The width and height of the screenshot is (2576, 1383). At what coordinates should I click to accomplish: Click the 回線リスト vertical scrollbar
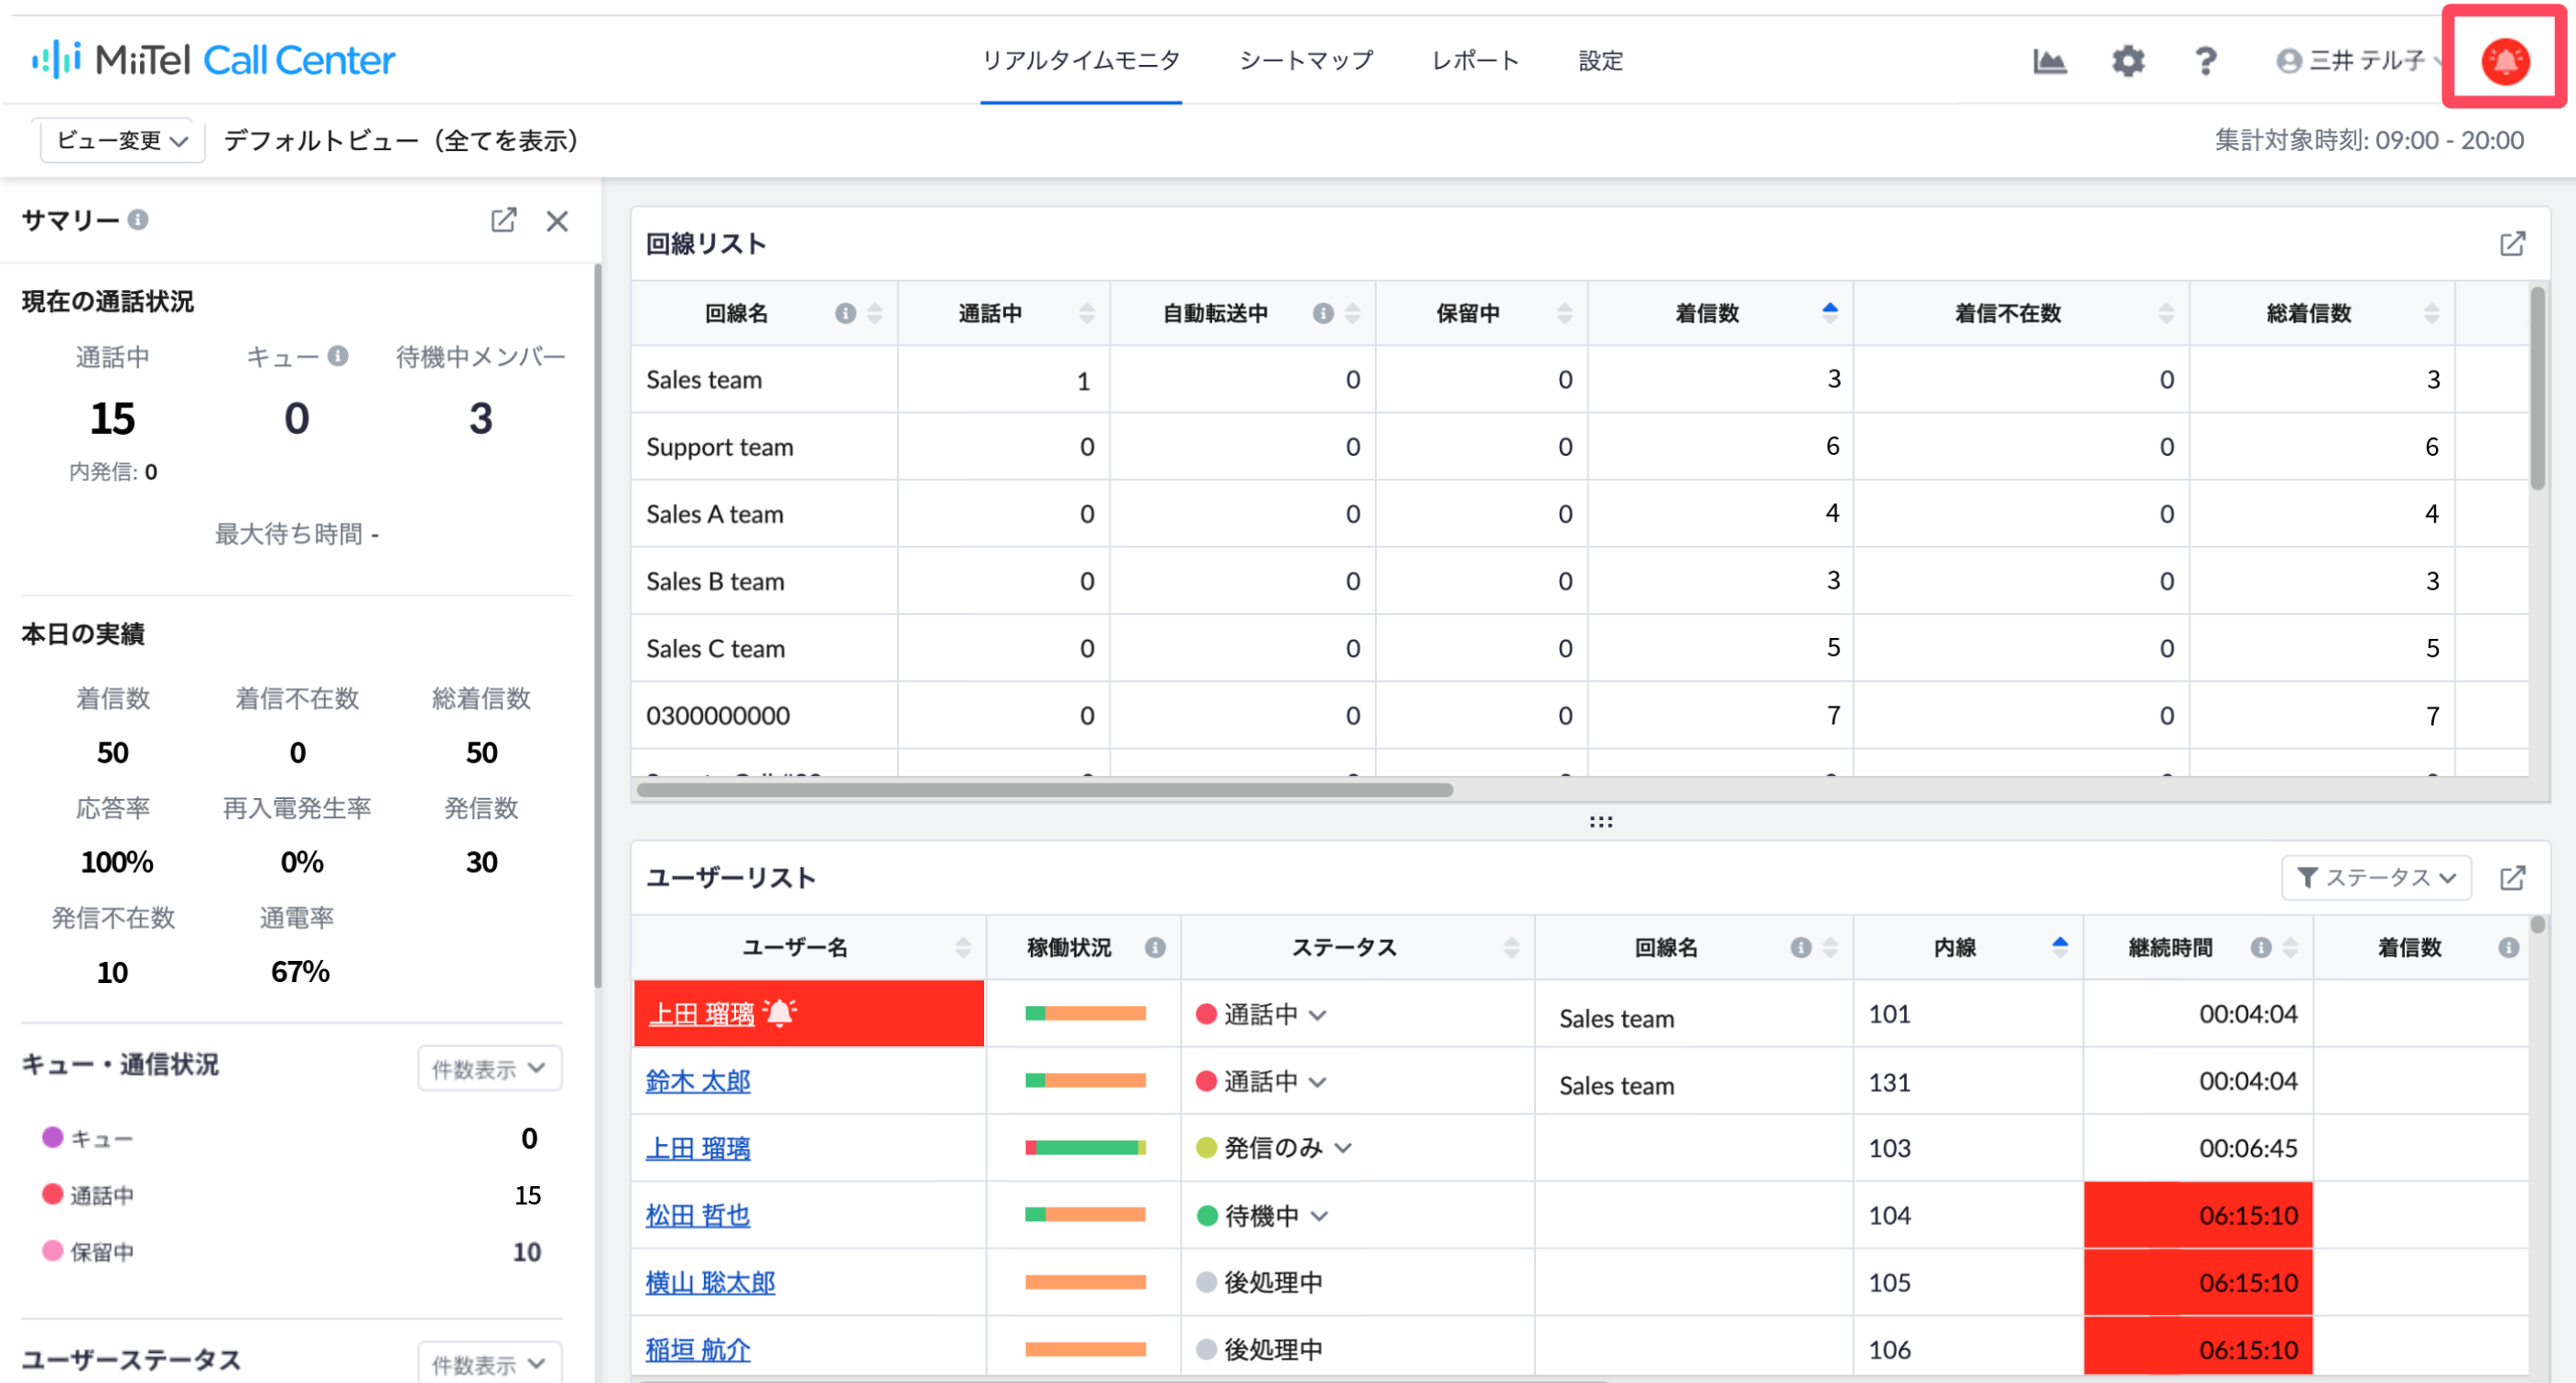2537,388
